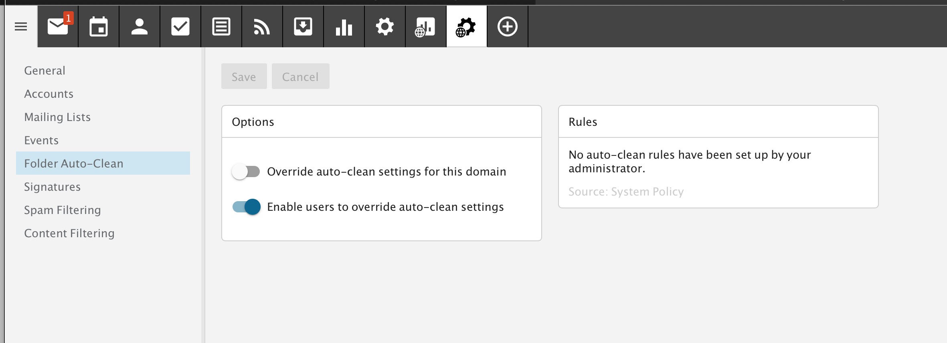The image size is (947, 343).
Task: Open the Email inbox icon
Action: (58, 27)
